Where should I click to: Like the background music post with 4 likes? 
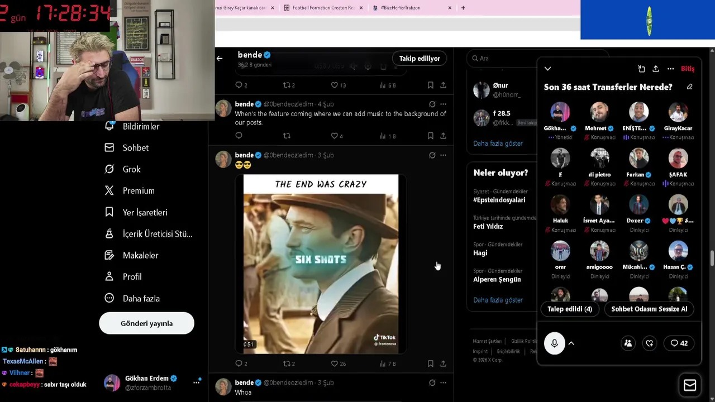coord(337,136)
